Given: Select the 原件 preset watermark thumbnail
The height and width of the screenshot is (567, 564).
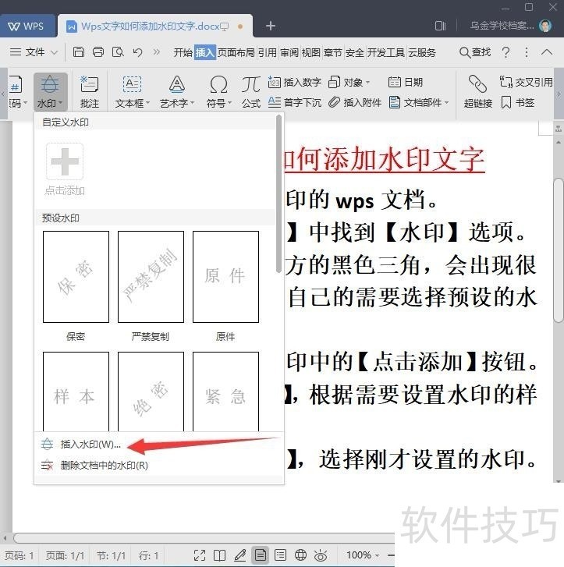Looking at the screenshot, I should (x=225, y=277).
